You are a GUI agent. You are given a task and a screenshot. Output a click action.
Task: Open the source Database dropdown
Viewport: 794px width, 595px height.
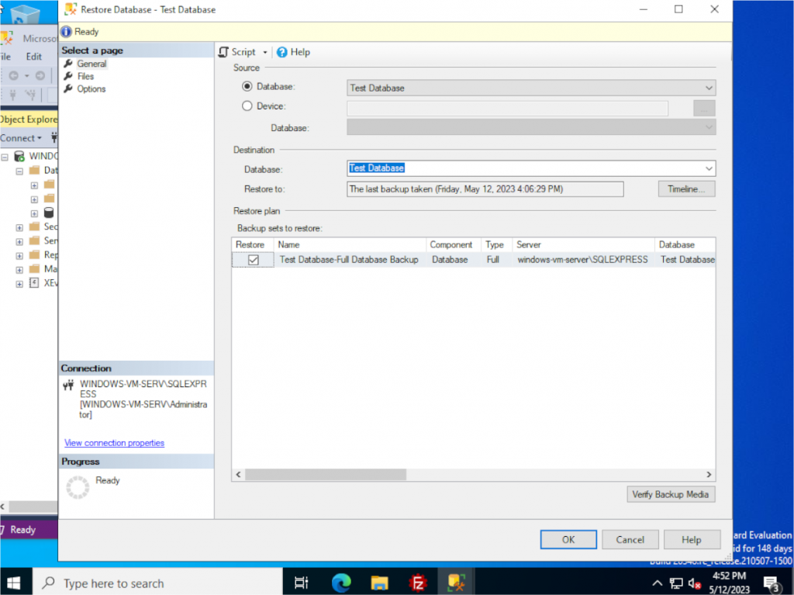pos(707,88)
